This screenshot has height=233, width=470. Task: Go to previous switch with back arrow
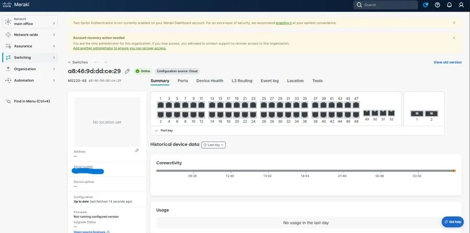coord(96,62)
